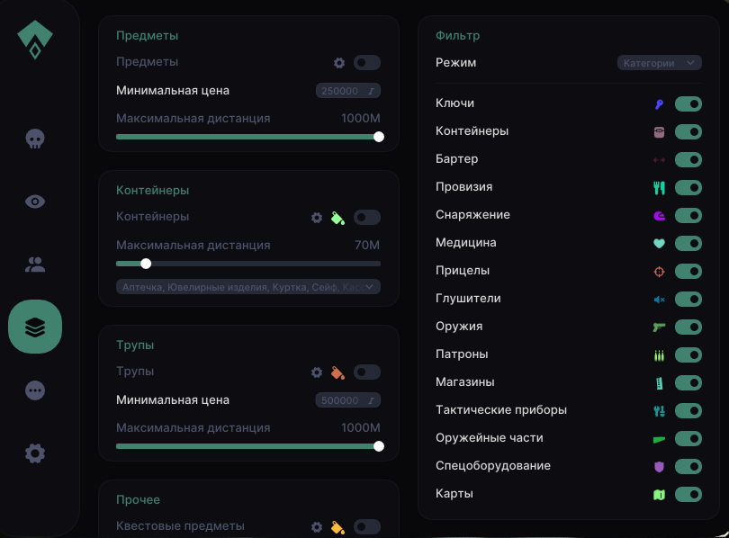This screenshot has width=729, height=538.
Task: Open the eye (visuals) section in the sidebar
Action: (x=34, y=202)
